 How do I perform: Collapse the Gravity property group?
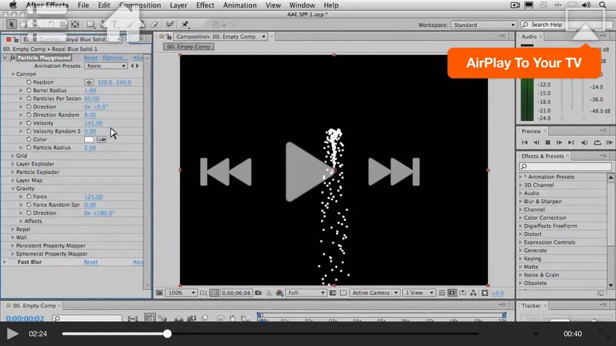13,188
